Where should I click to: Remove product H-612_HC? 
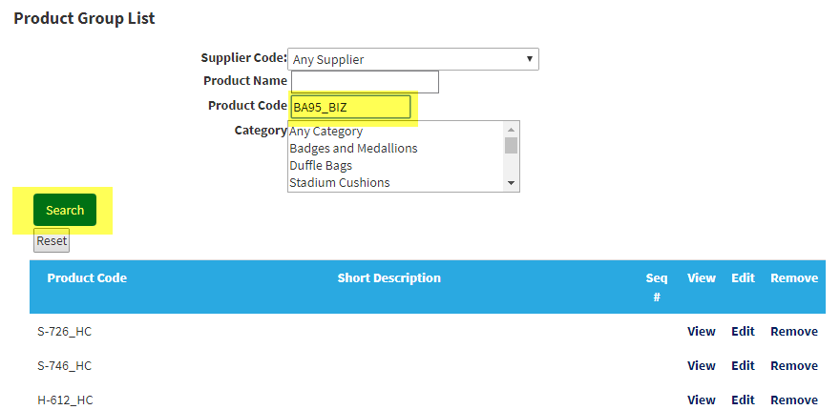point(794,400)
